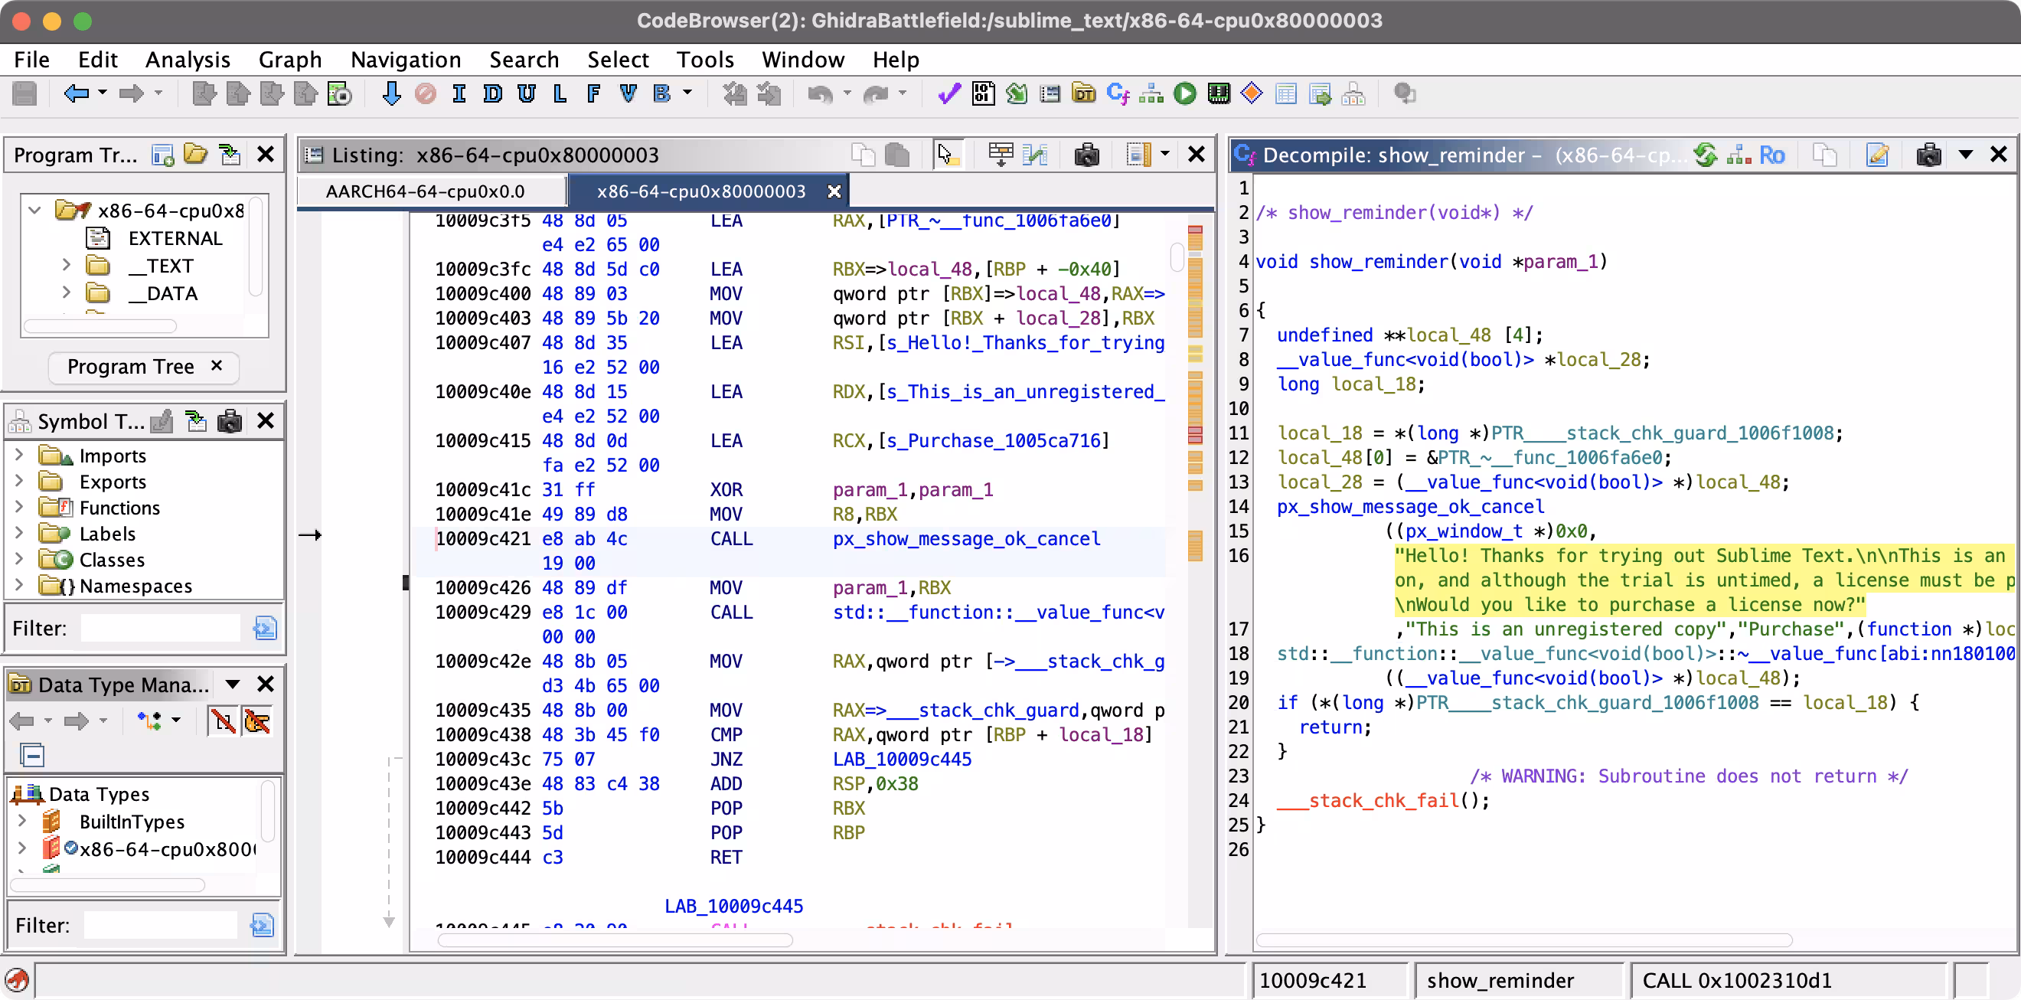Toggle navigate to next Instruction

coord(459,94)
